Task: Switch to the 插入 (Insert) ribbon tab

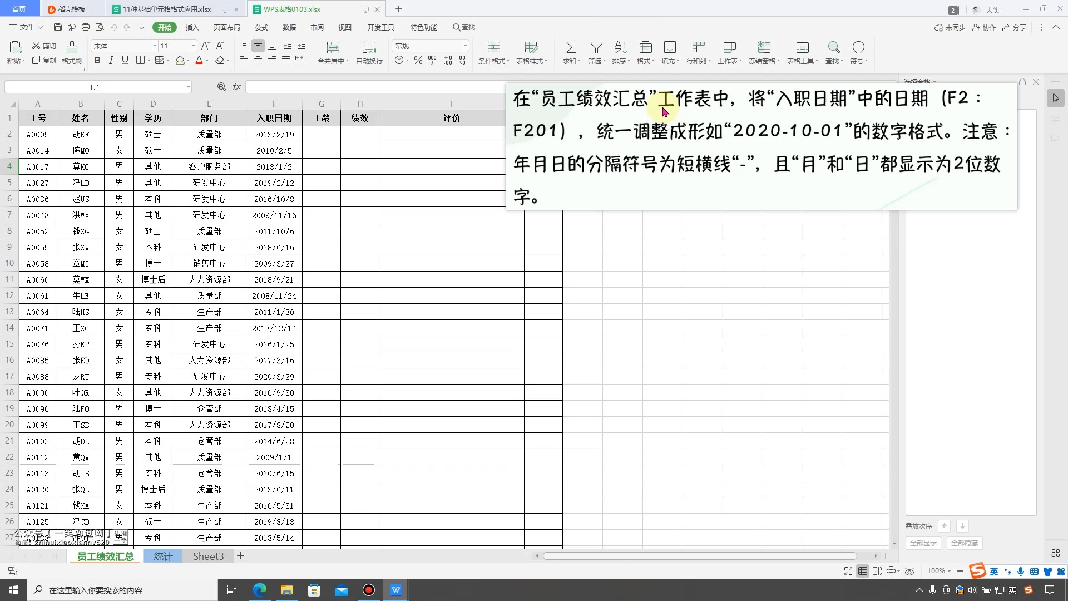Action: [x=192, y=27]
